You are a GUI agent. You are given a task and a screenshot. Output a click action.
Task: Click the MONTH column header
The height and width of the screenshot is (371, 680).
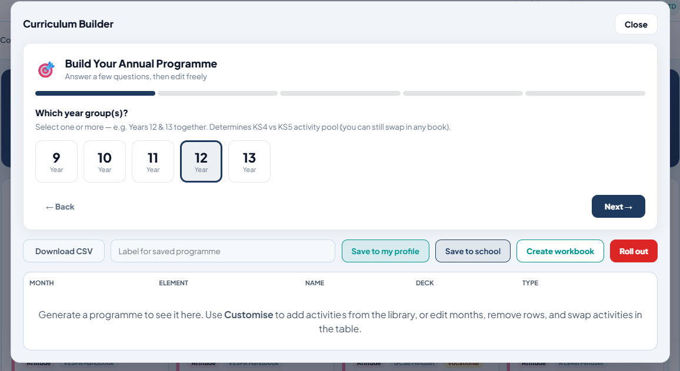tap(42, 283)
